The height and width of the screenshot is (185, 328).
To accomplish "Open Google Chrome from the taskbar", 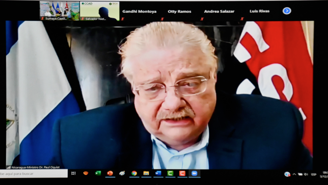I will [x=134, y=173].
